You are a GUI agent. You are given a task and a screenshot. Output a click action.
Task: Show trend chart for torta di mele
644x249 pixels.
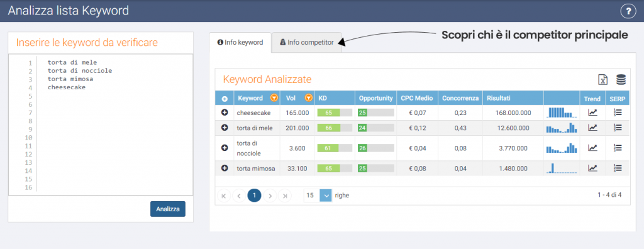(x=592, y=128)
